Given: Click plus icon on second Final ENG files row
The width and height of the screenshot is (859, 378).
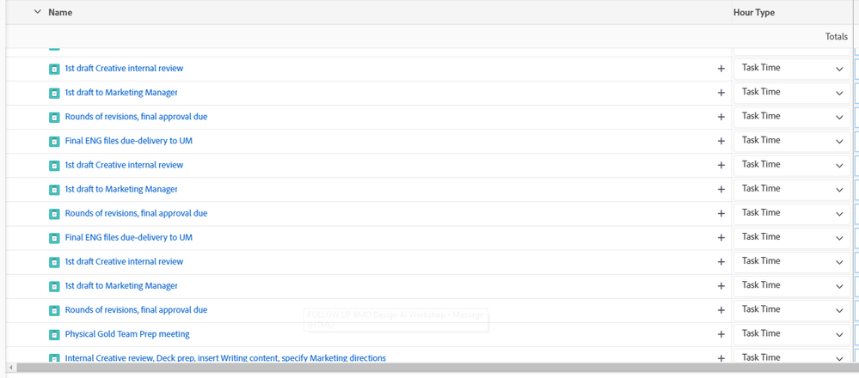Looking at the screenshot, I should pos(721,238).
